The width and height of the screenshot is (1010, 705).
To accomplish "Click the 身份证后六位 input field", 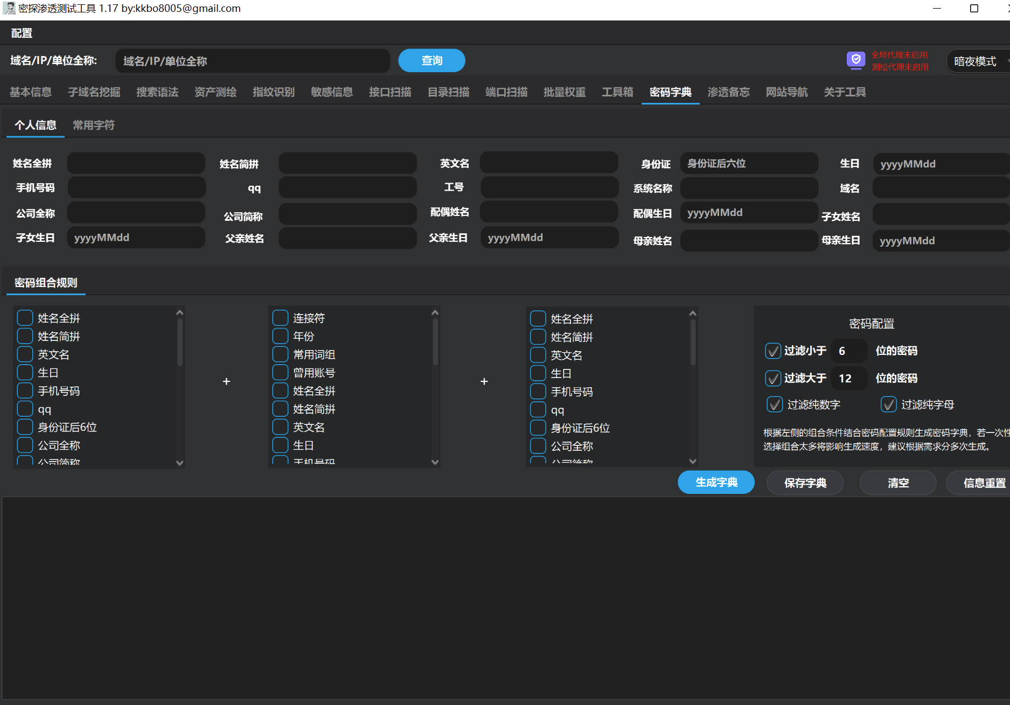I will [x=749, y=163].
